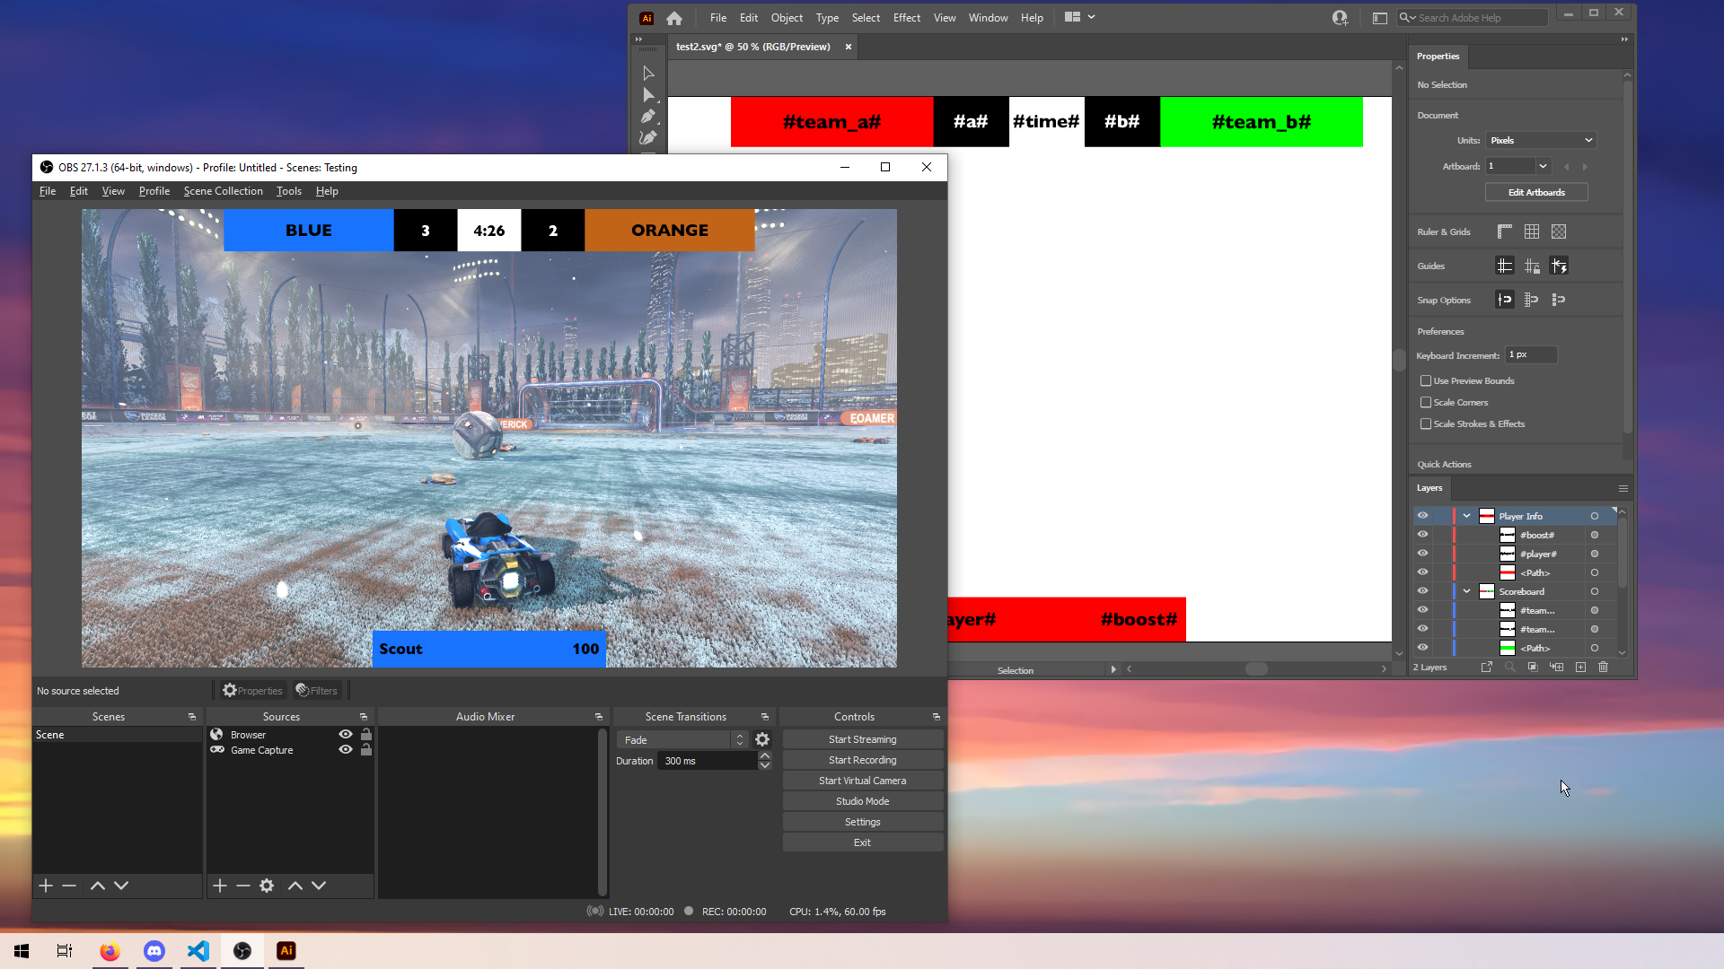1724x969 pixels.
Task: Toggle visibility of the Browser source in OBS
Action: tap(345, 734)
